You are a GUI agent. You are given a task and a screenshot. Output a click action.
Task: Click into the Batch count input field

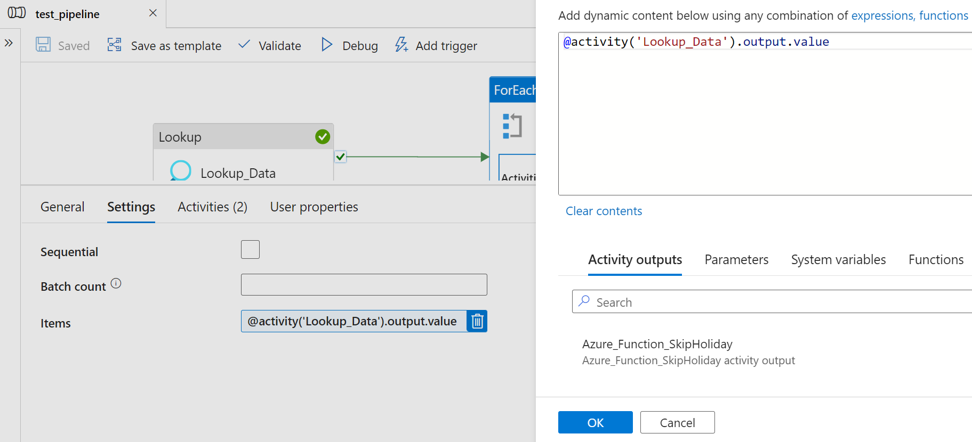364,284
